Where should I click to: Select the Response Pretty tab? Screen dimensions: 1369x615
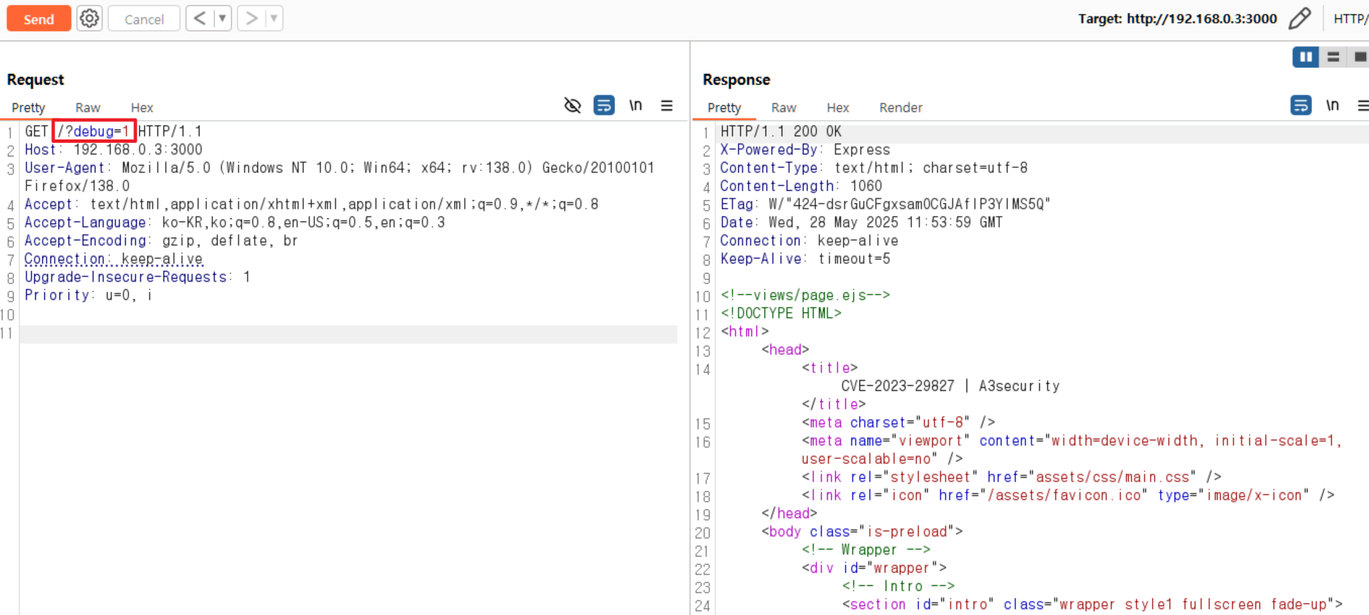[x=724, y=108]
